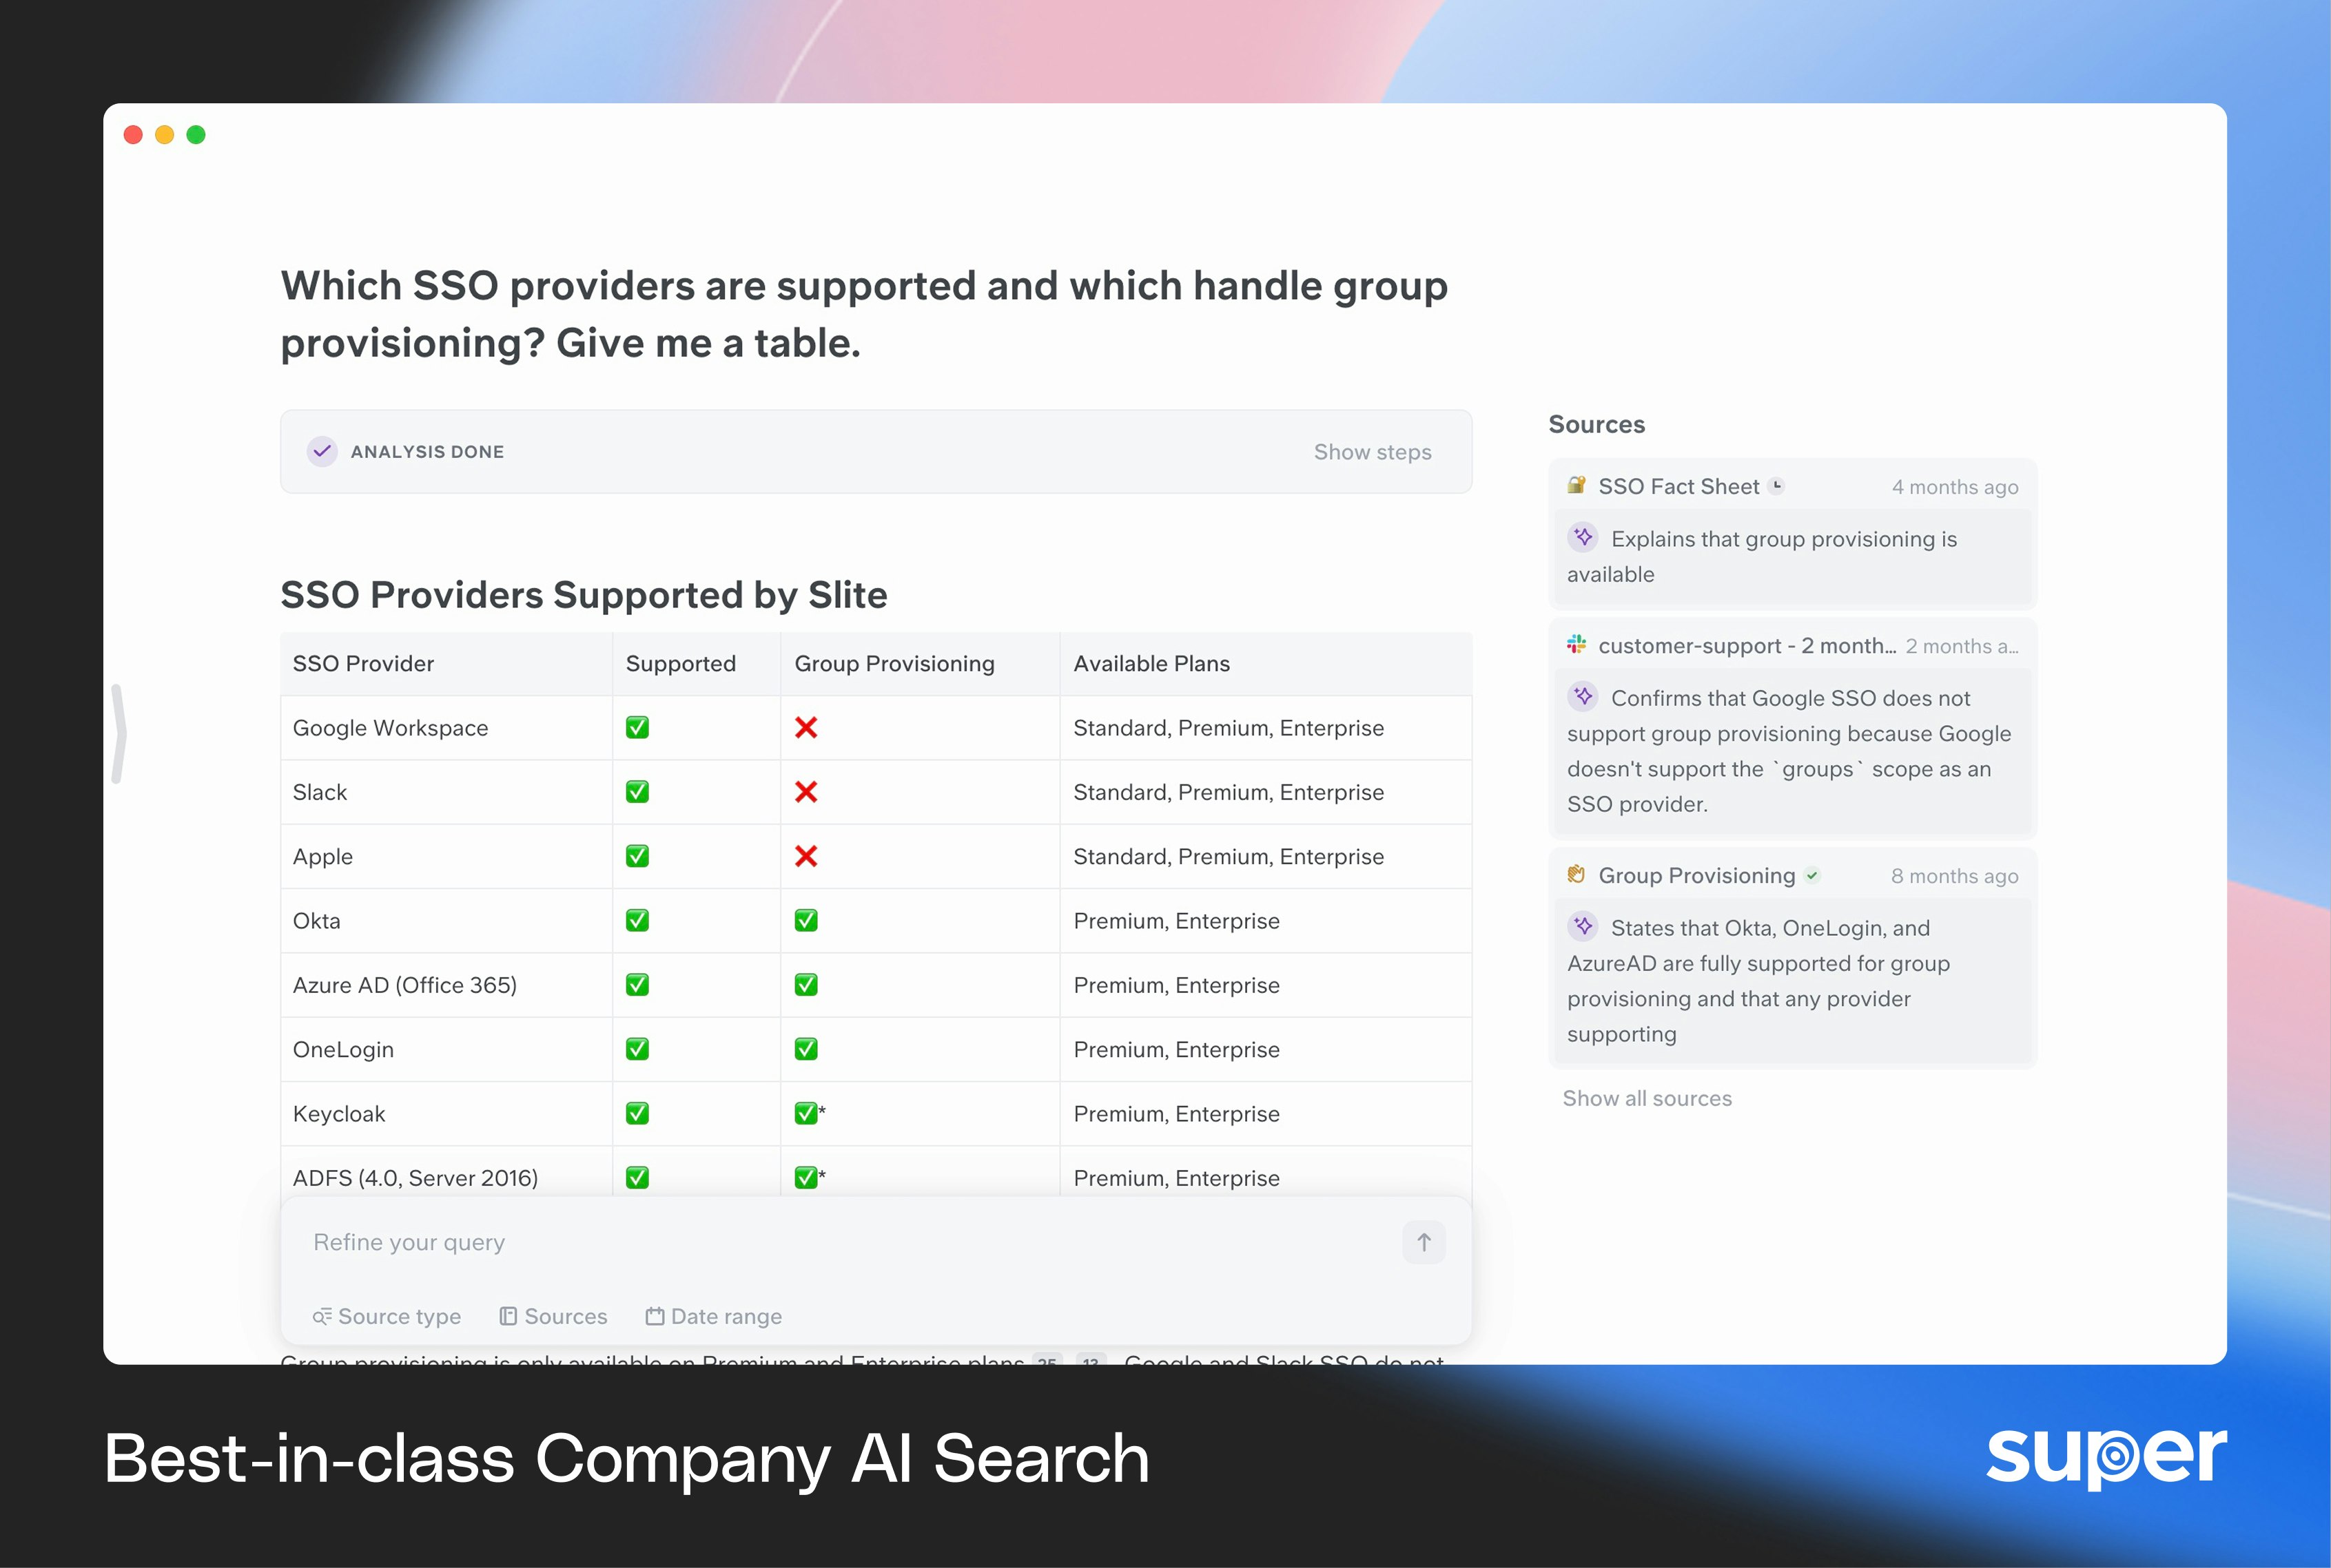Click the Analysis Done checkmark icon

point(322,451)
